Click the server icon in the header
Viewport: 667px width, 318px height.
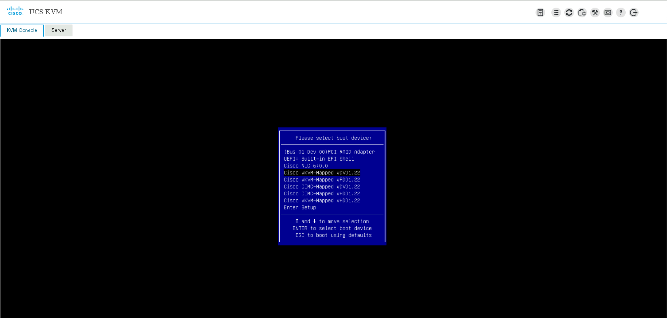coord(540,13)
